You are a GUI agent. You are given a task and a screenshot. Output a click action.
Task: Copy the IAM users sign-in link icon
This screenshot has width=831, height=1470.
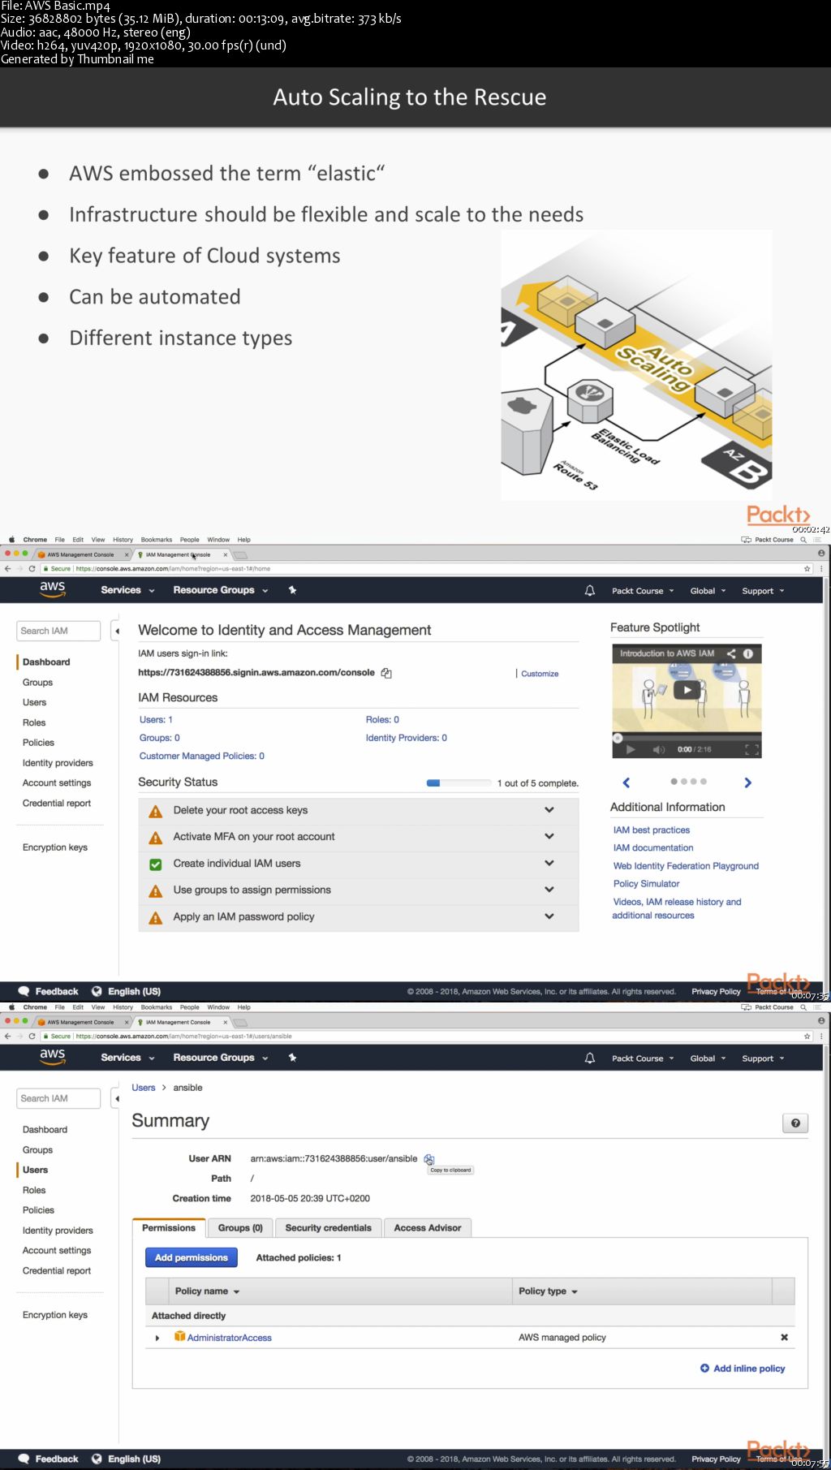pyautogui.click(x=386, y=673)
